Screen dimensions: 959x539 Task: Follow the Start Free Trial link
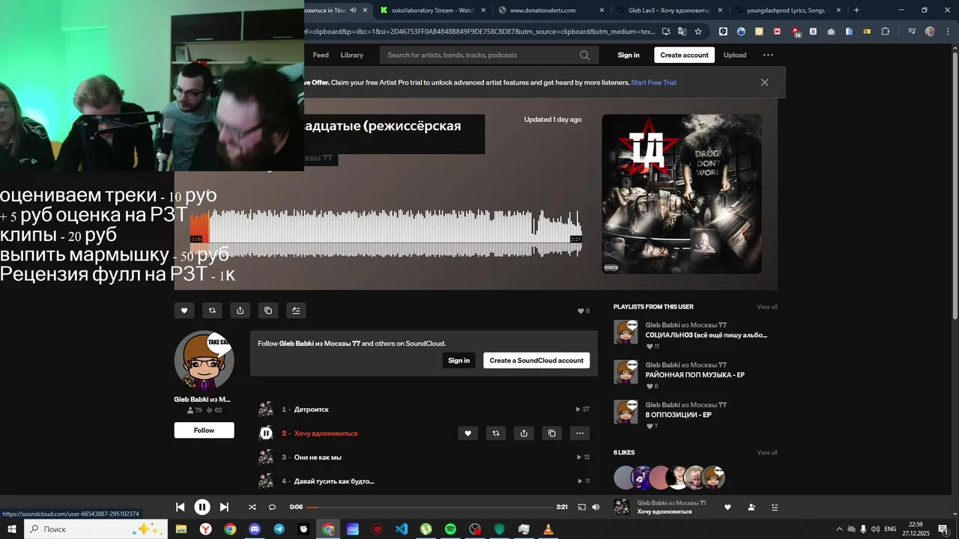click(x=653, y=82)
